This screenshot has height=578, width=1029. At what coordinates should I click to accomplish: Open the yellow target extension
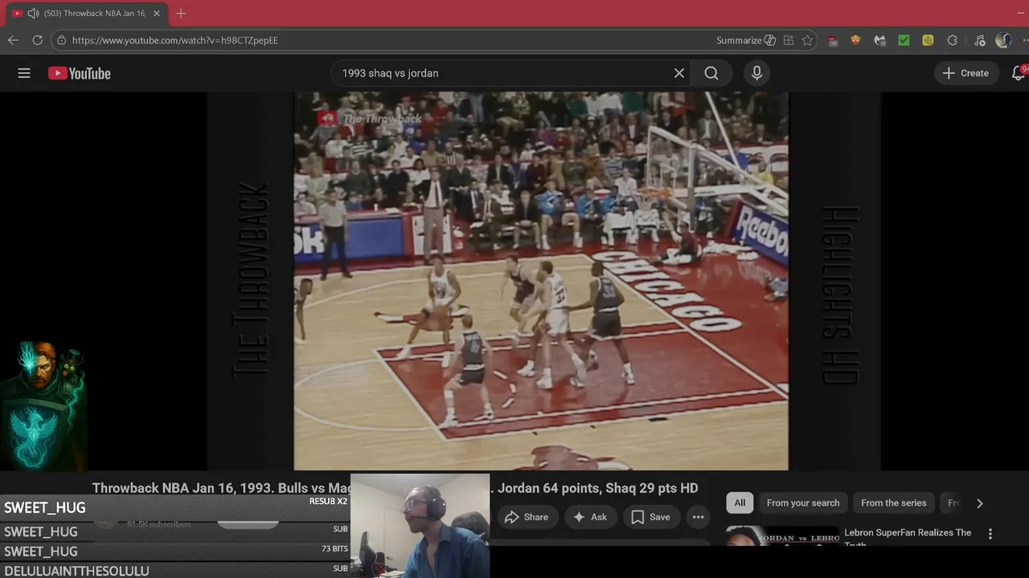tap(928, 40)
